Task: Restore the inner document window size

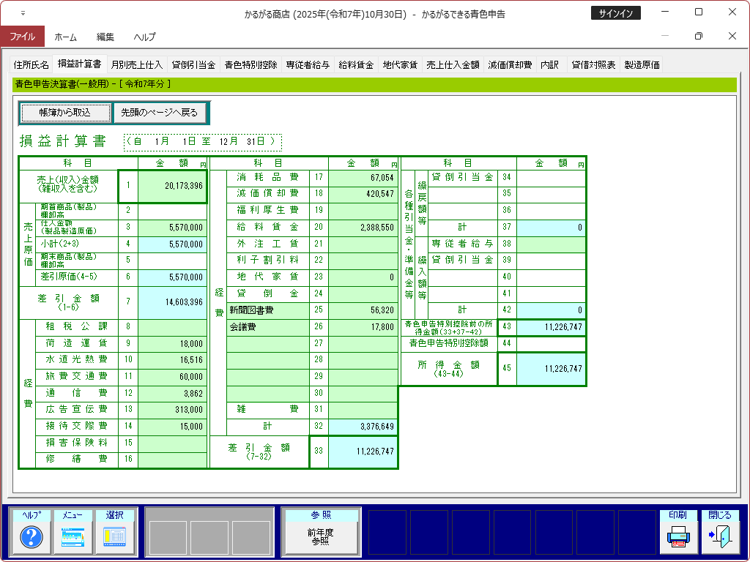Action: pos(698,36)
